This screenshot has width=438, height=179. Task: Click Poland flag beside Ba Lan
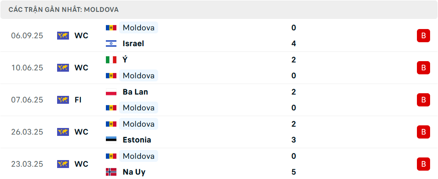(111, 92)
